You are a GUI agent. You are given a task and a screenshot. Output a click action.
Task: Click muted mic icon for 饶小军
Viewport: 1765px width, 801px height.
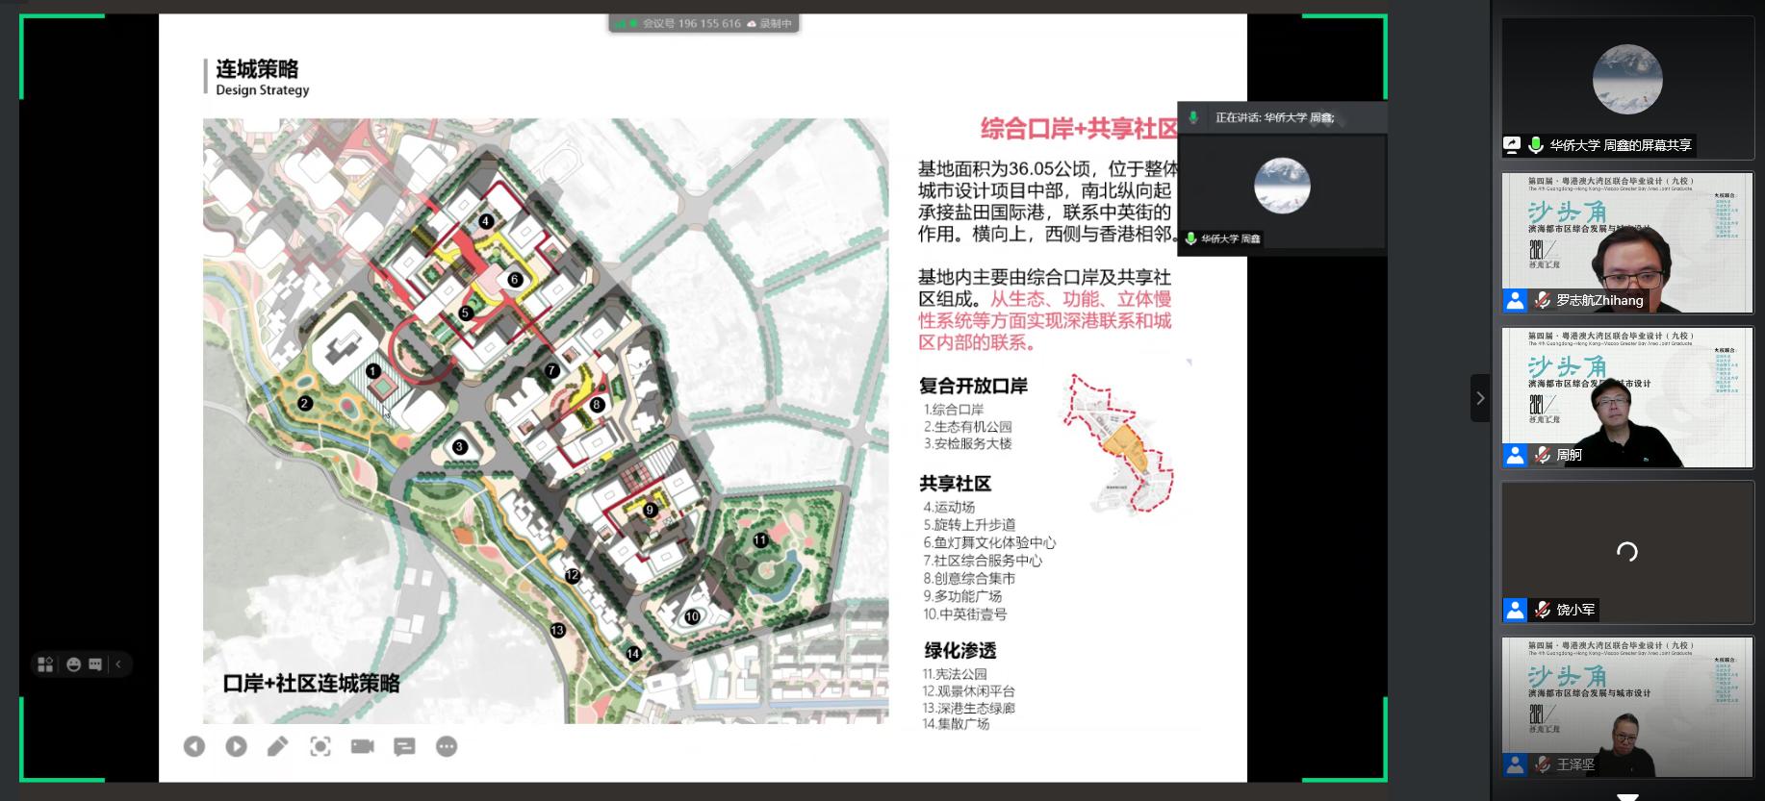point(1543,610)
